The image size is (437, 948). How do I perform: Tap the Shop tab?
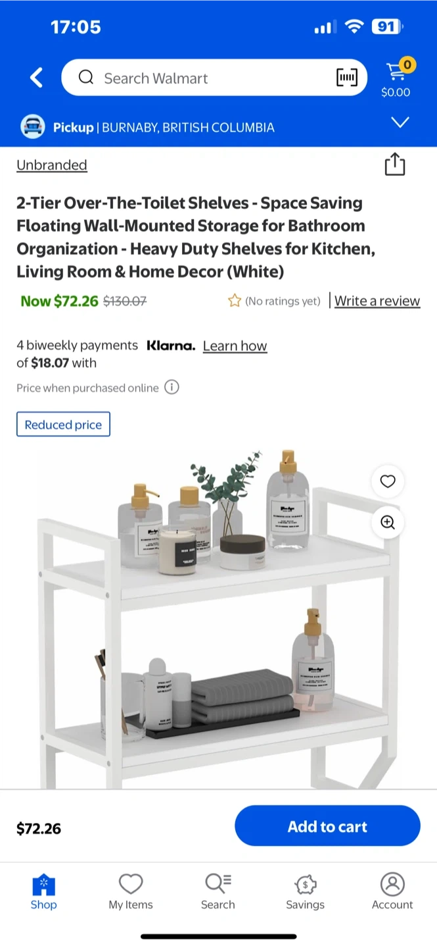point(44,891)
